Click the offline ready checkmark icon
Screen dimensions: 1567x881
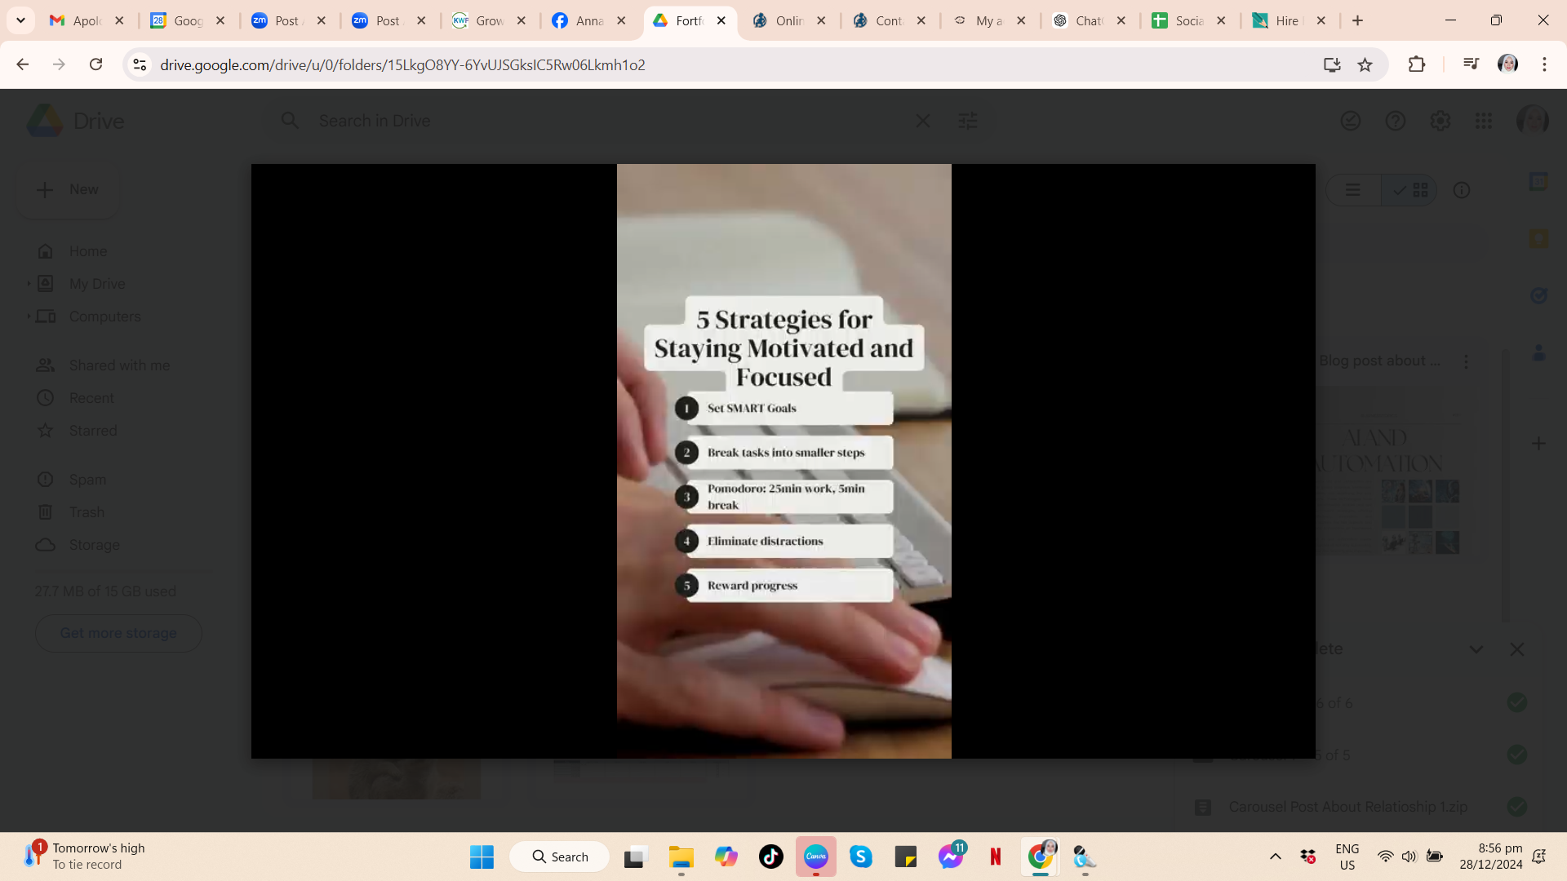coord(1351,121)
